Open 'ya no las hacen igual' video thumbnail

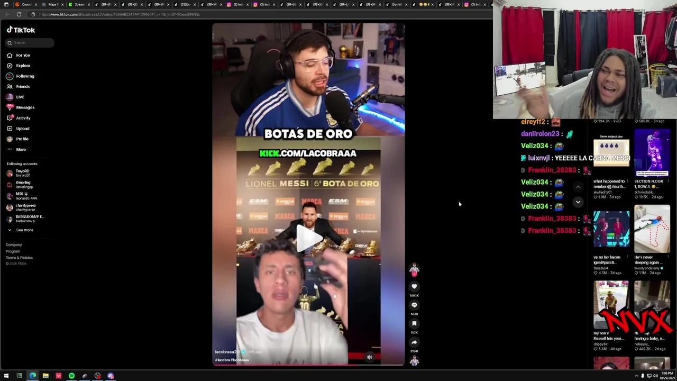tap(611, 229)
